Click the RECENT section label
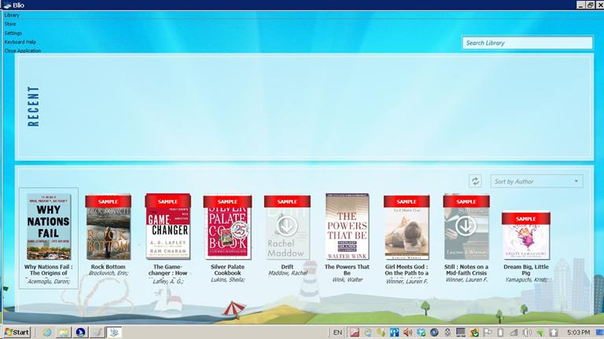This screenshot has width=604, height=339. tap(34, 107)
